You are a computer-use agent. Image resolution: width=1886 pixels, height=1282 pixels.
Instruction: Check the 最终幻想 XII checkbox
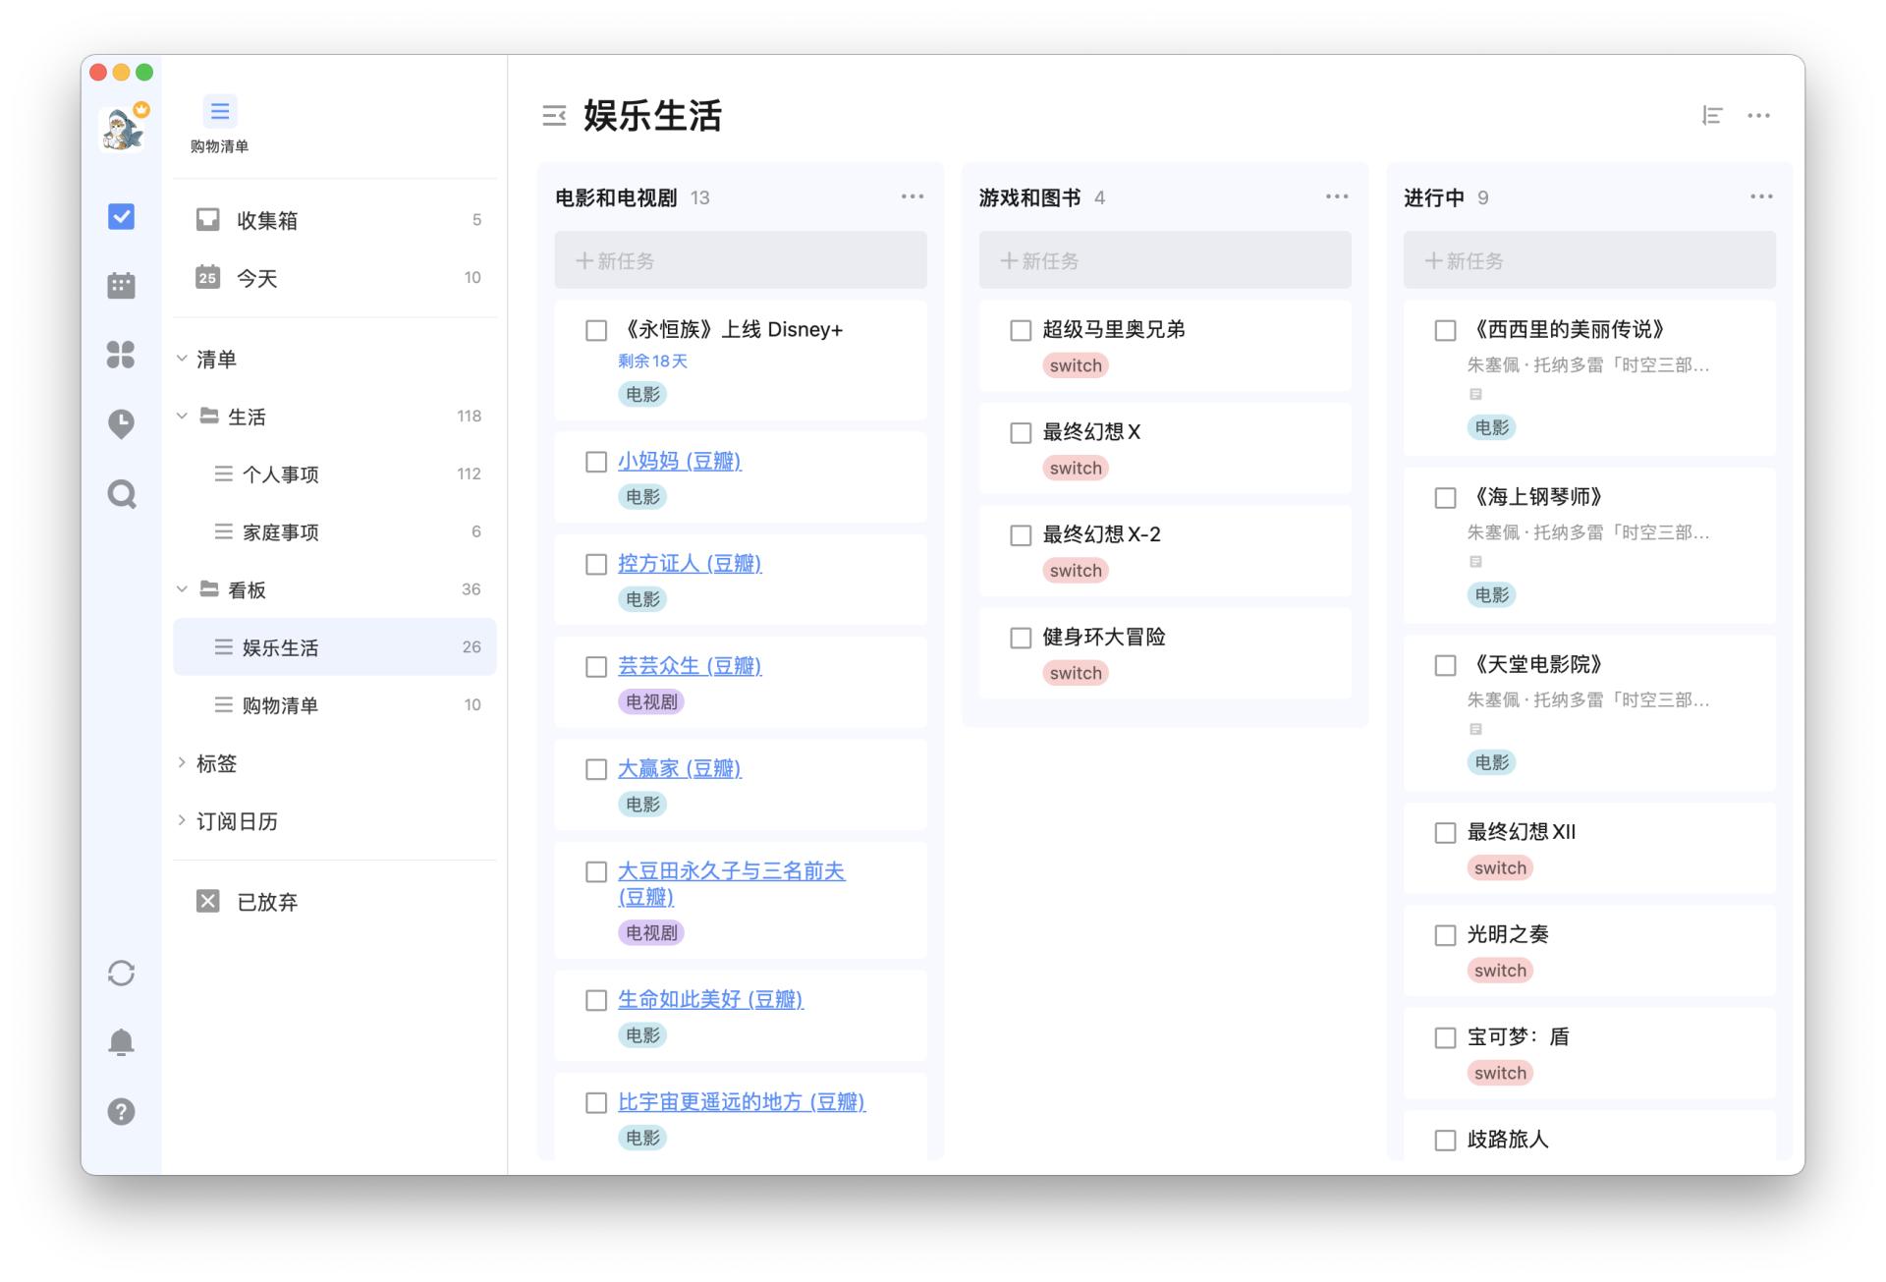click(1445, 832)
